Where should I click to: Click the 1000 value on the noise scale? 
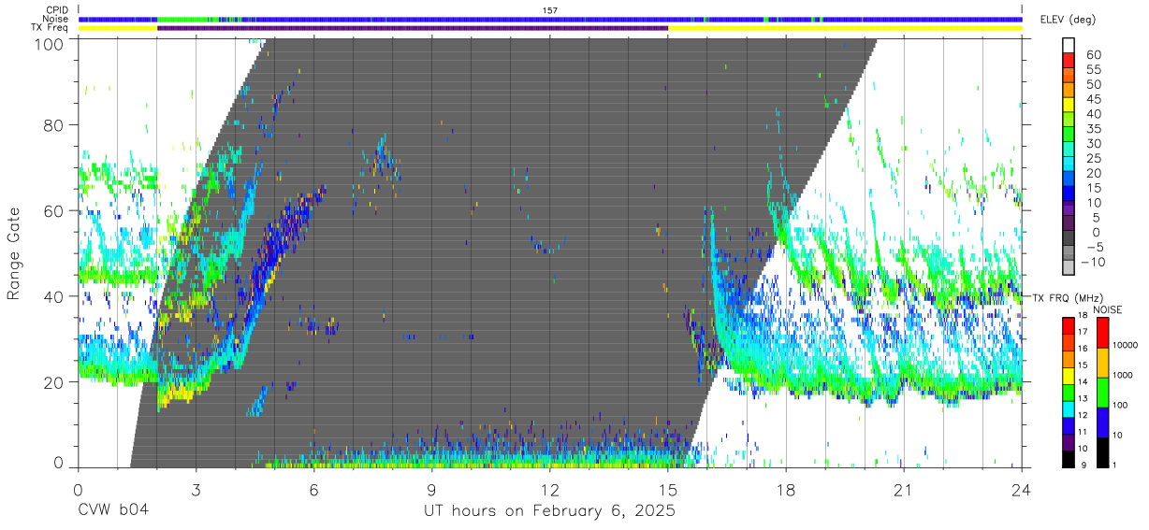pyautogui.click(x=1124, y=375)
